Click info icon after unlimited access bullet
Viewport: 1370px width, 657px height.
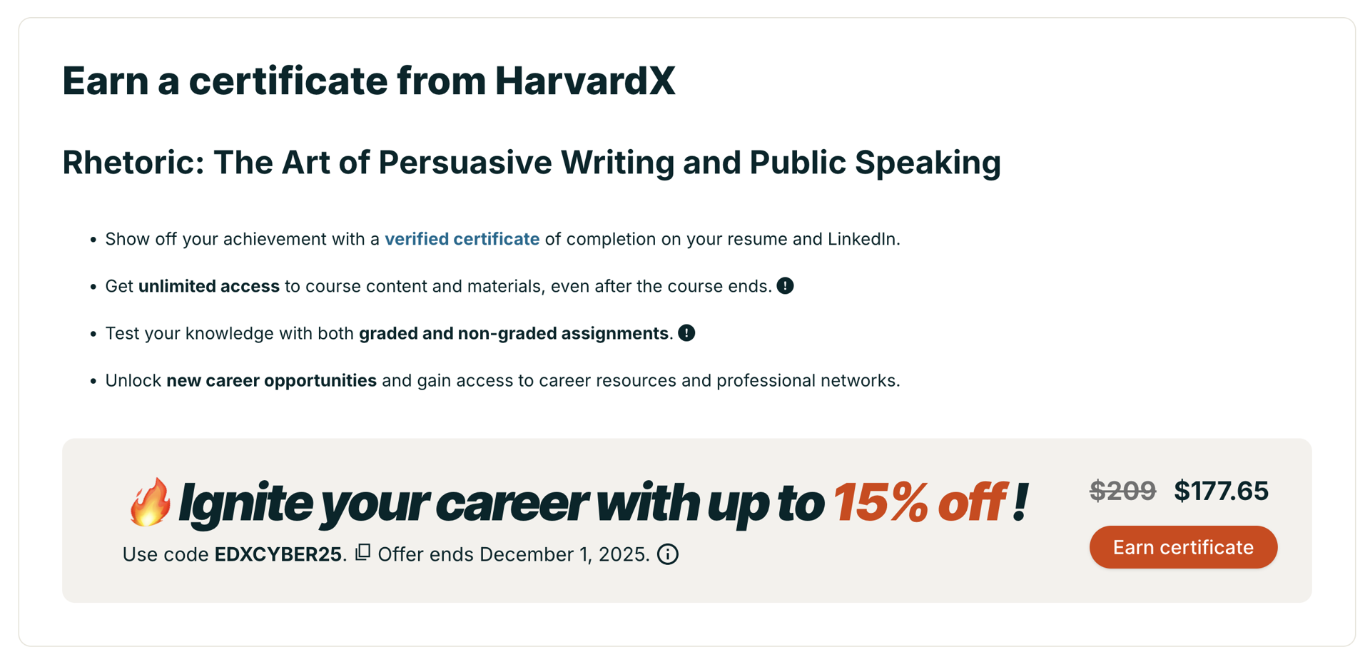785,286
